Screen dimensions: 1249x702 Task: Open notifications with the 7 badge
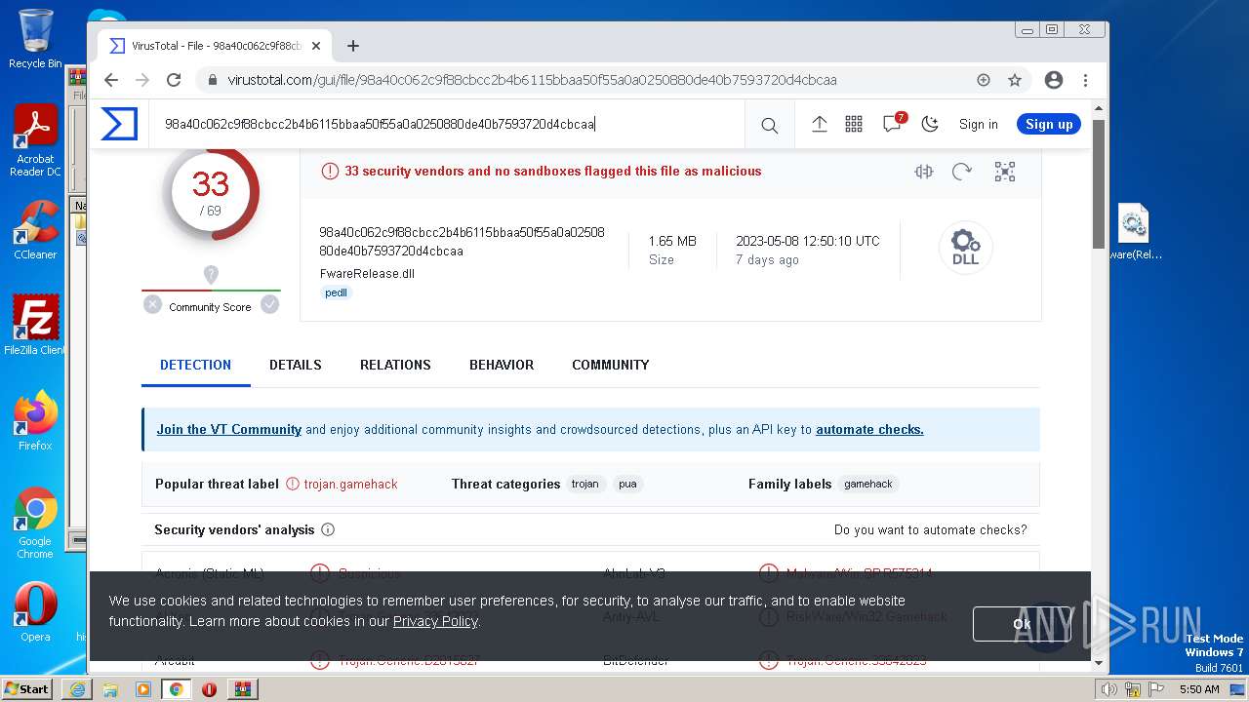[x=892, y=123]
